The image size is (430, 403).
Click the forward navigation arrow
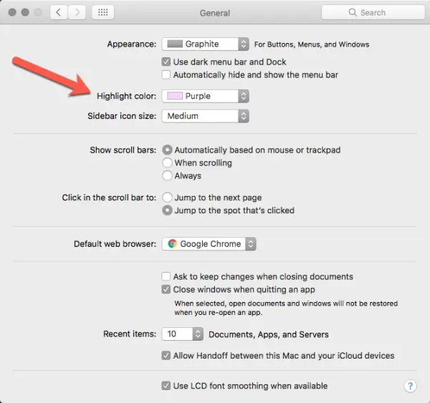pos(77,12)
